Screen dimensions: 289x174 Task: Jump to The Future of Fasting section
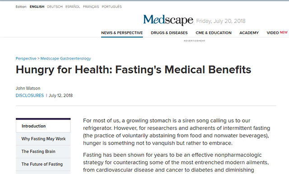[x=43, y=164]
